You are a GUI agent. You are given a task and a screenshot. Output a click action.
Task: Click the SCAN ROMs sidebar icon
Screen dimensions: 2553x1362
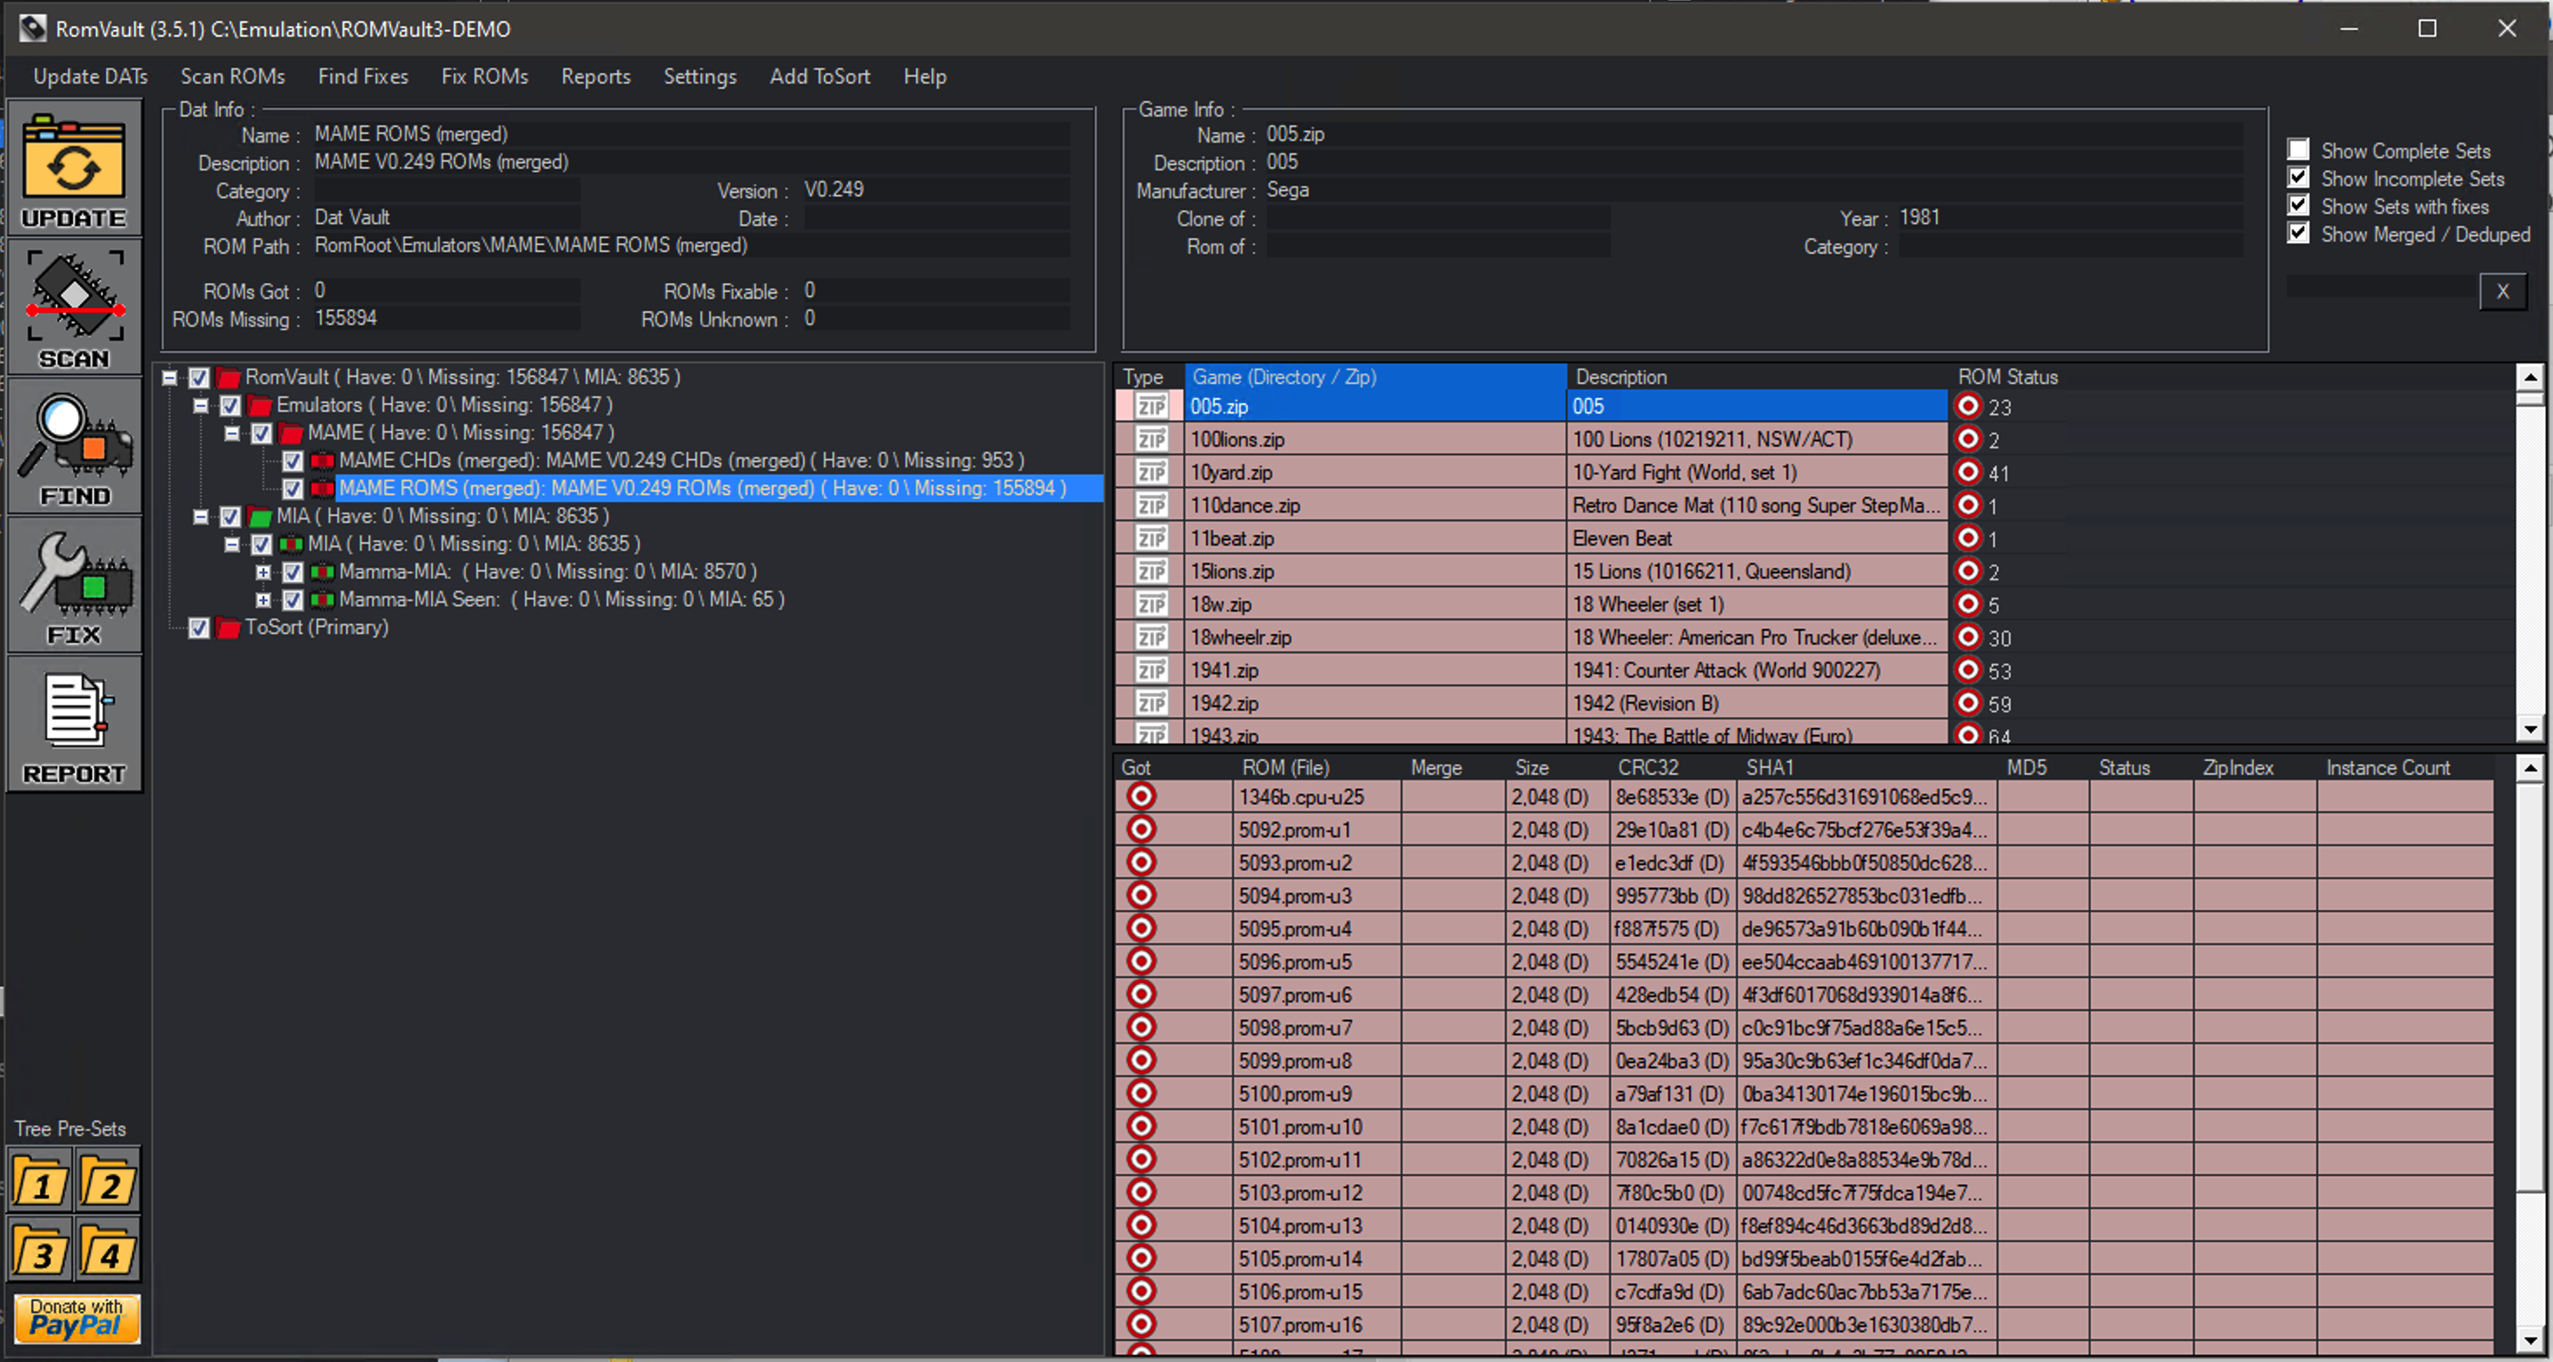coord(75,307)
